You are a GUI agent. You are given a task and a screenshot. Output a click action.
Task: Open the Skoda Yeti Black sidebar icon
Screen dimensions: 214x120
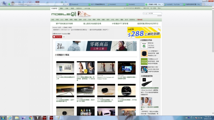click(x=144, y=45)
